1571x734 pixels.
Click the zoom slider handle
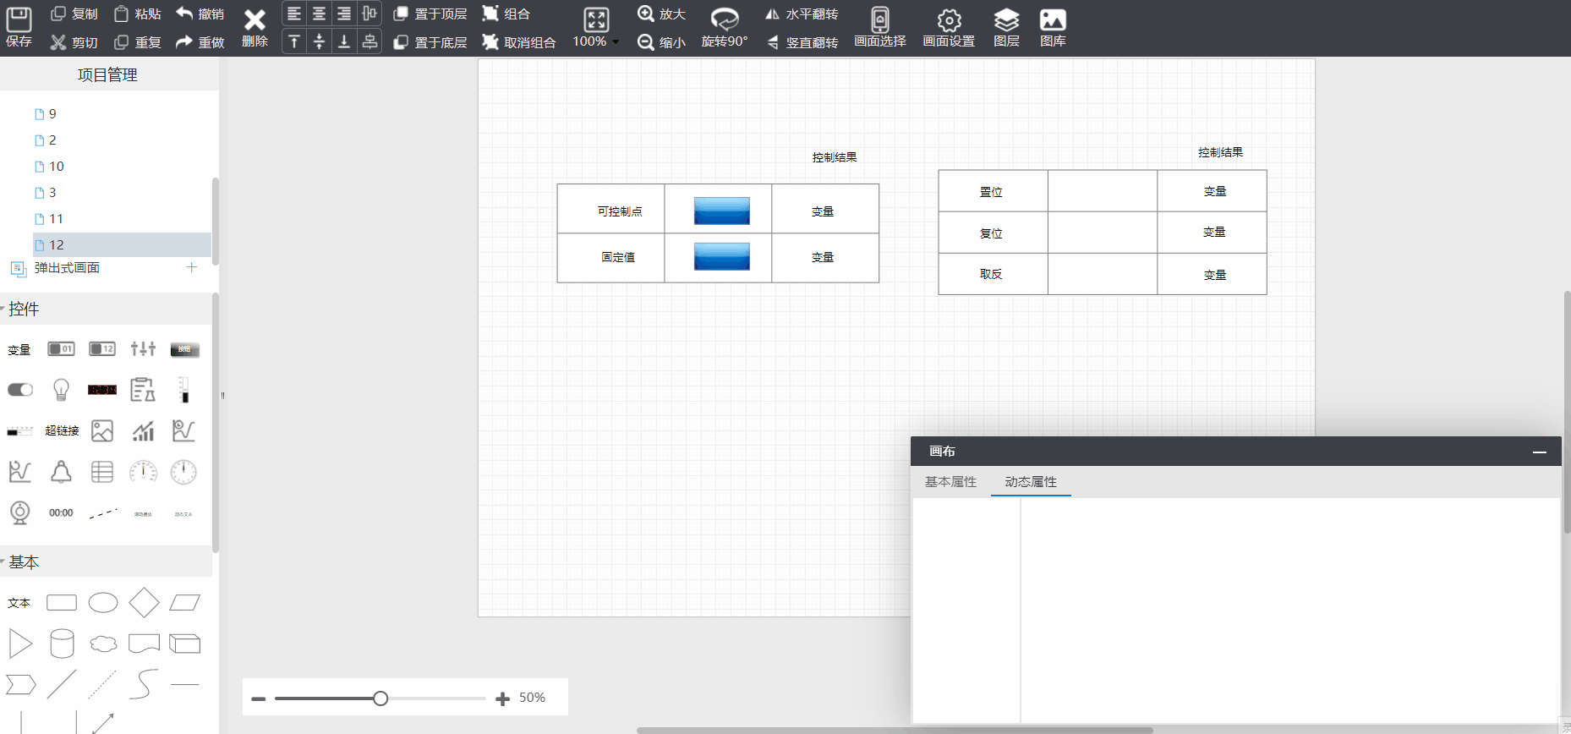[380, 698]
